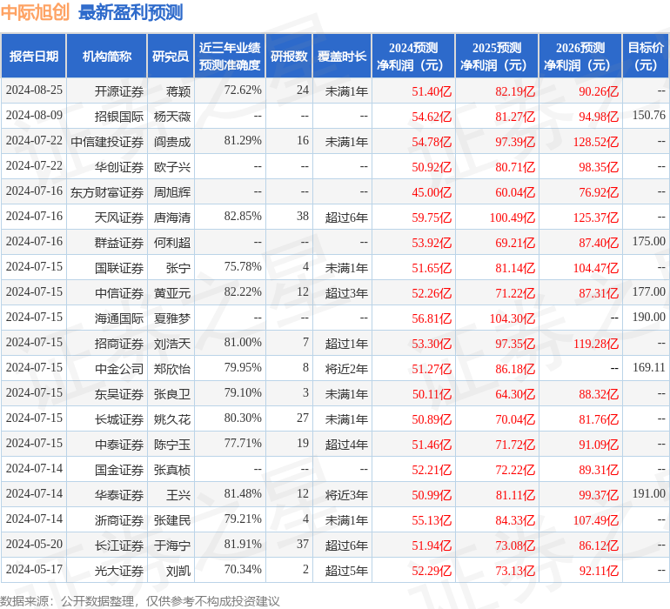
Task: Click the 报告日期 column header
Action: point(34,56)
